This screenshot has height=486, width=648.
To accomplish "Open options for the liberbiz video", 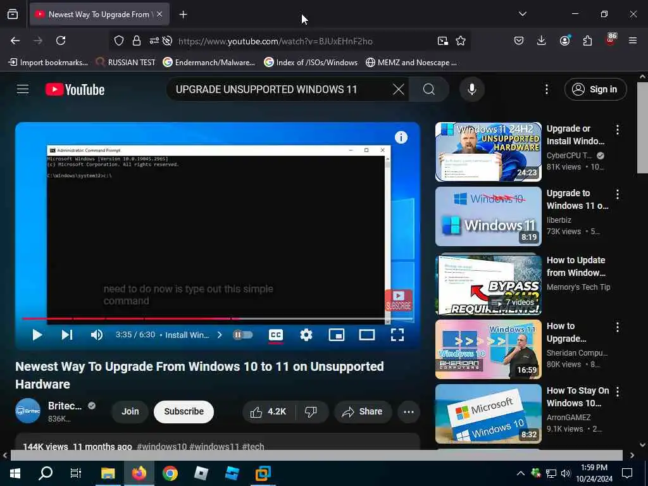I will pyautogui.click(x=618, y=194).
